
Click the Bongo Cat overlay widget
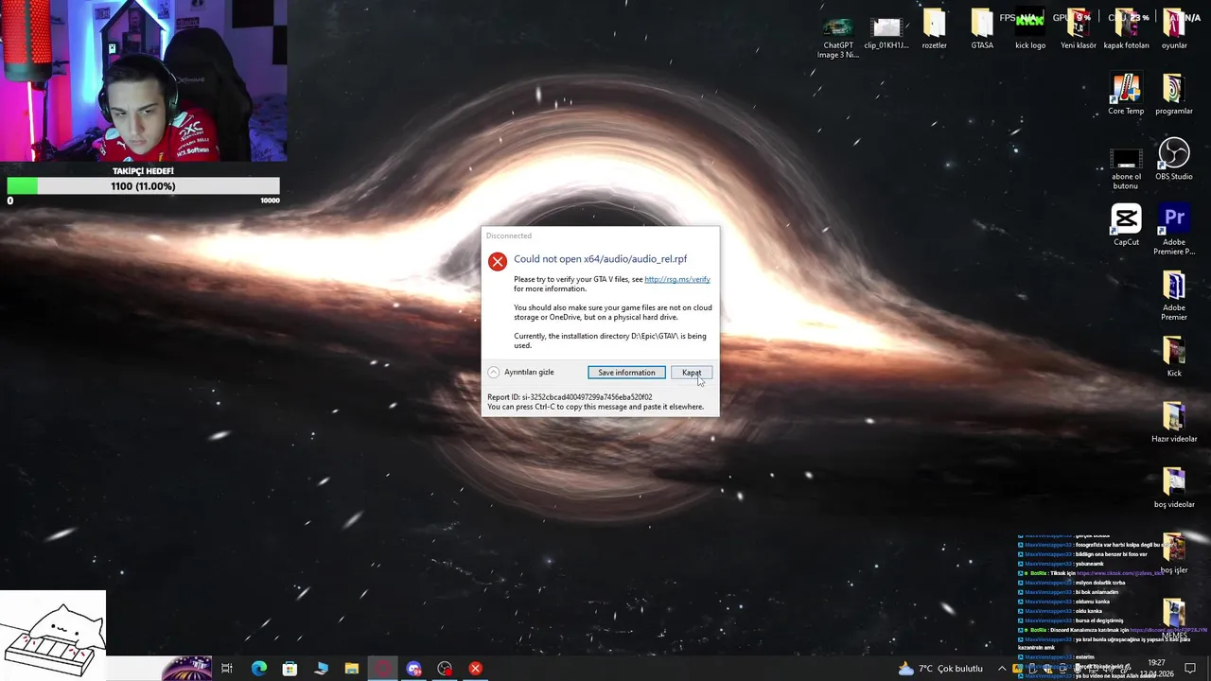pos(53,636)
